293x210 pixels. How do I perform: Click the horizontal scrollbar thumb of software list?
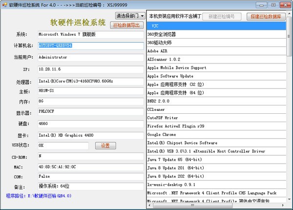point(193,205)
